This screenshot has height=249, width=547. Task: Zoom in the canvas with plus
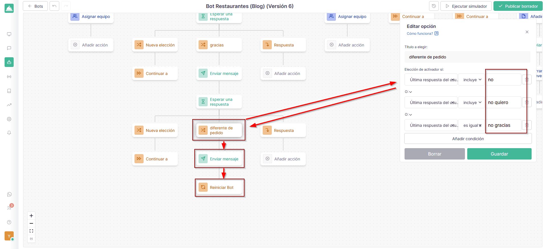[31, 216]
